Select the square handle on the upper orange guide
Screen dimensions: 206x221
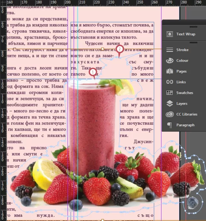point(103,49)
